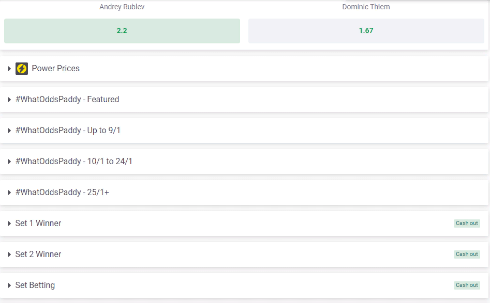
Task: Open #WhatOddsPaddy - Featured market title
Action: pyautogui.click(x=67, y=99)
